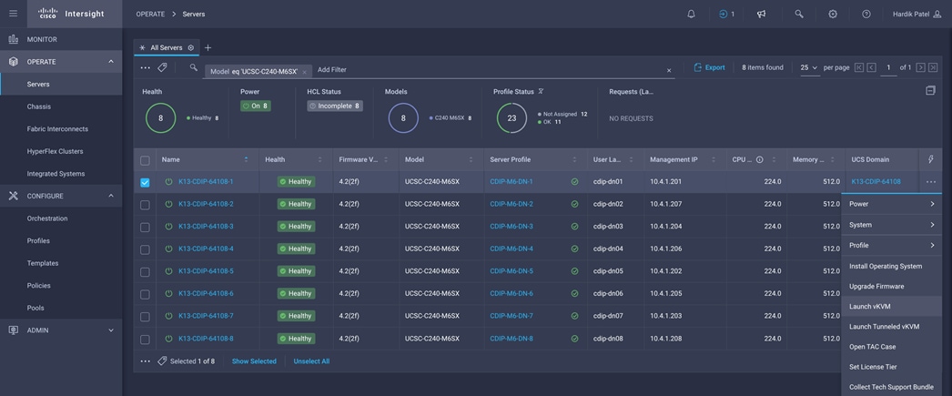Screen dimensions: 952x396
Task: Go to the previous page
Action: tap(872, 67)
